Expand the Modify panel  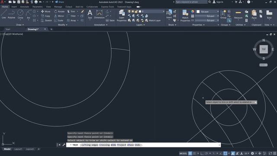click(63, 25)
